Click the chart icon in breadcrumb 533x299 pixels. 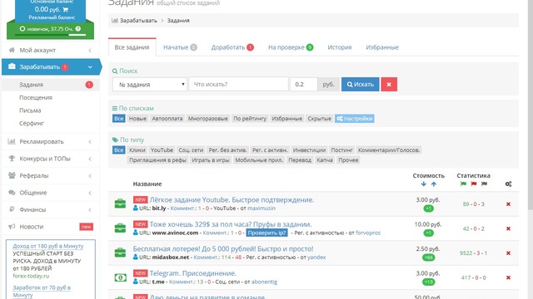click(x=115, y=20)
